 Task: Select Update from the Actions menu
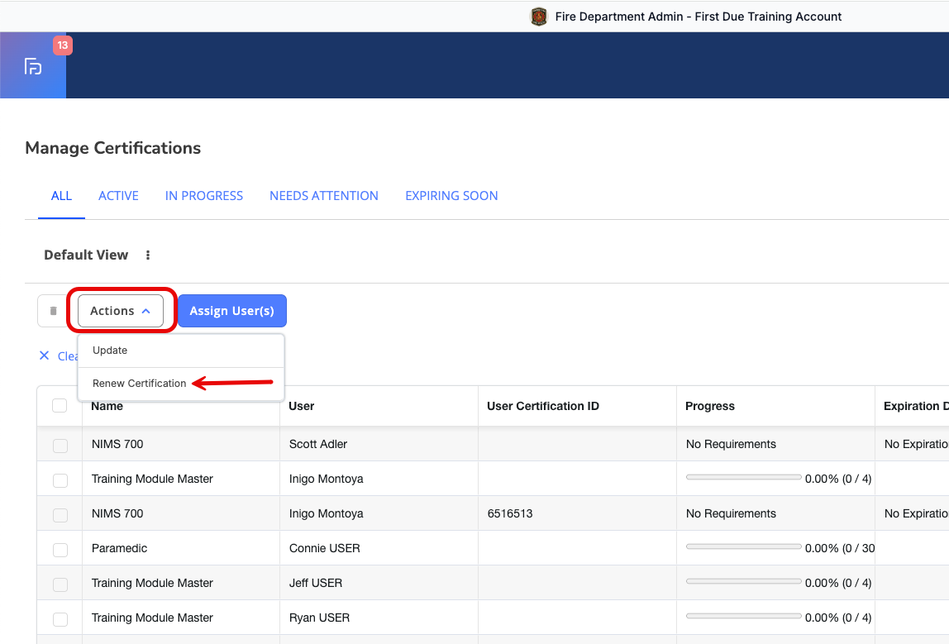[x=110, y=351]
